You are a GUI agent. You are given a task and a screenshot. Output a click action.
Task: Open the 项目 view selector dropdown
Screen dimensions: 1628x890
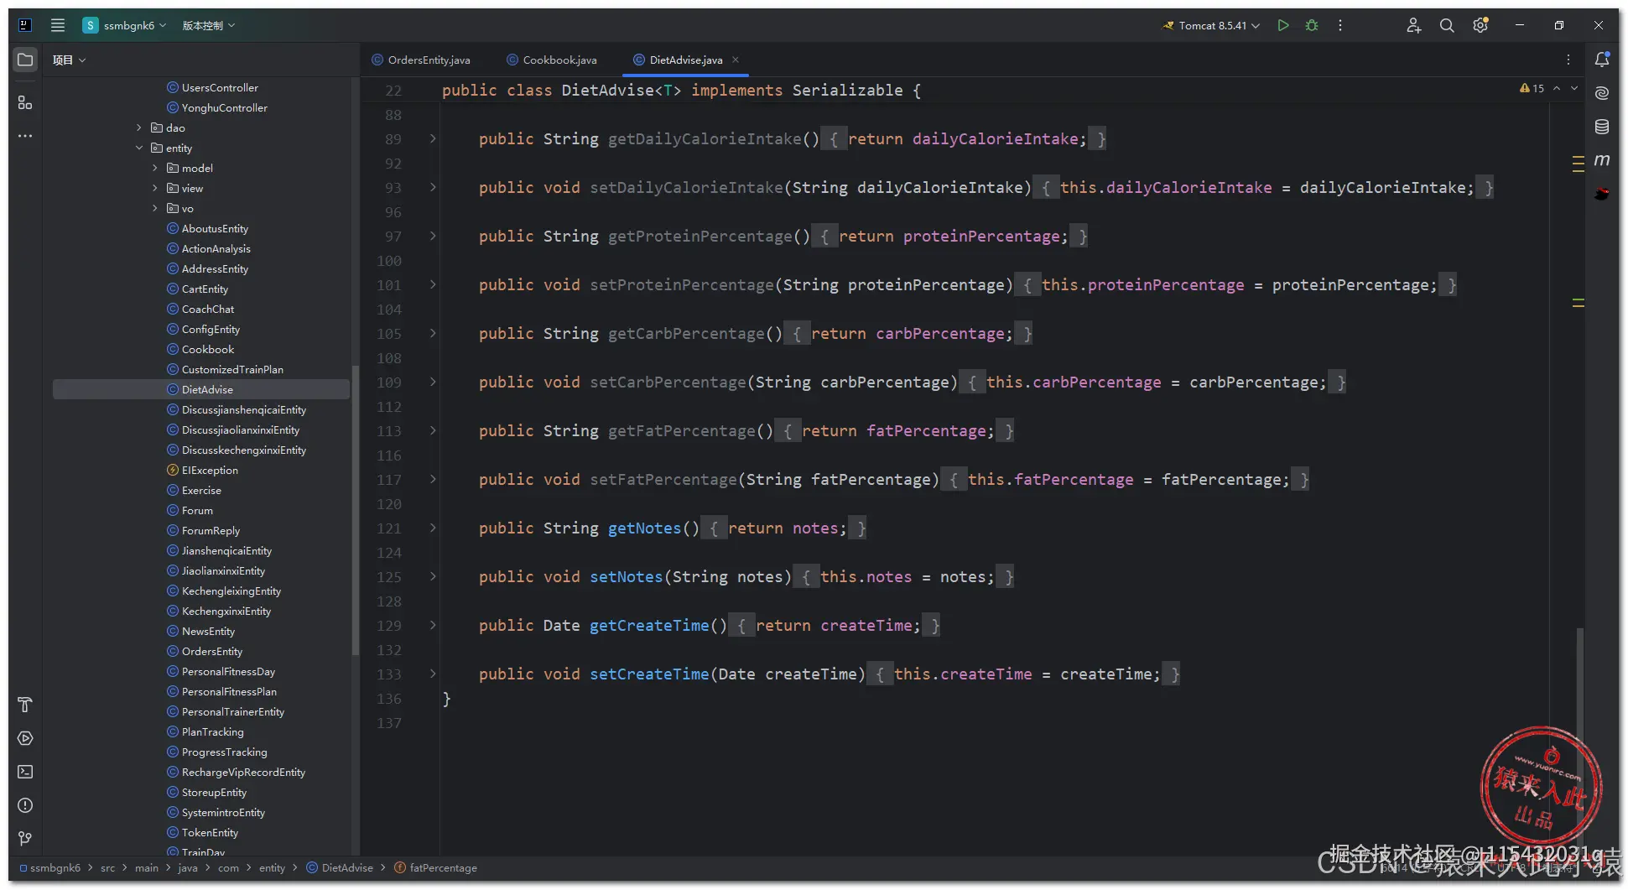(69, 60)
